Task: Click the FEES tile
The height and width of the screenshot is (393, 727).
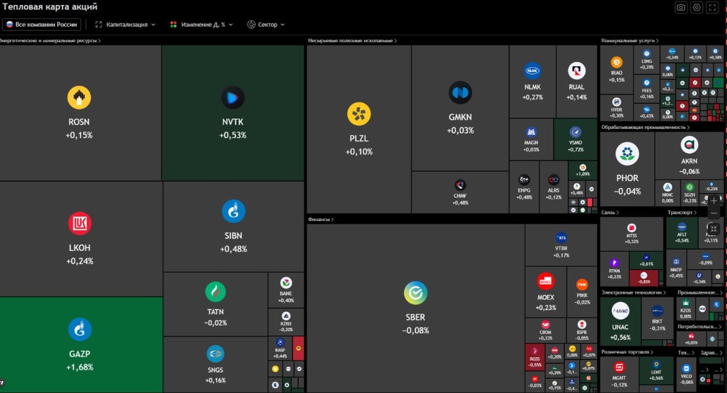Action: (x=647, y=89)
